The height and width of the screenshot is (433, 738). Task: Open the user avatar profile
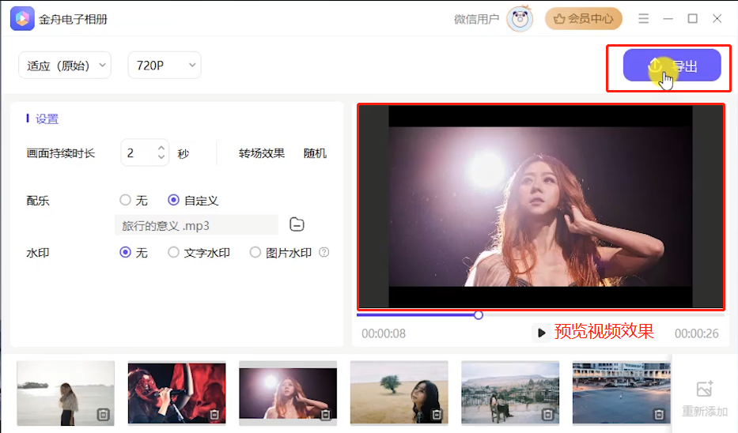click(x=520, y=19)
